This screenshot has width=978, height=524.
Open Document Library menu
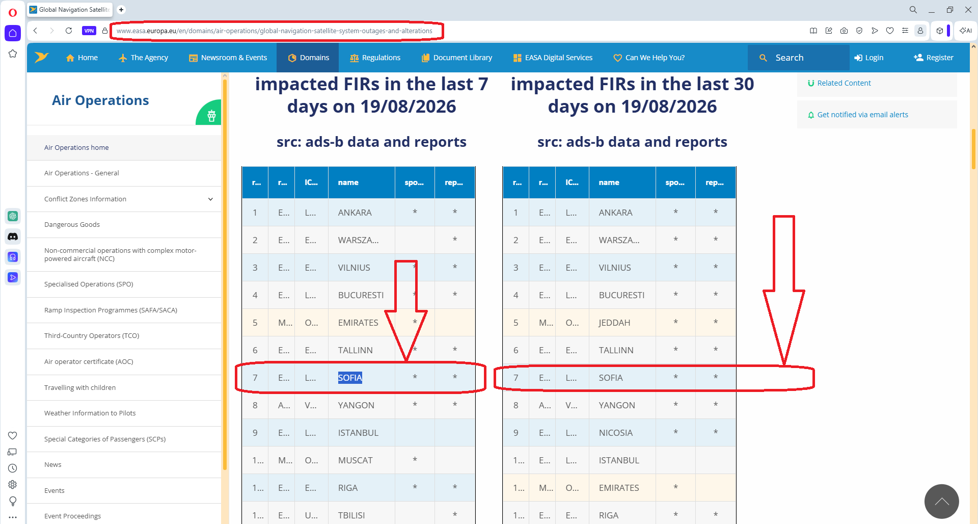click(x=457, y=58)
